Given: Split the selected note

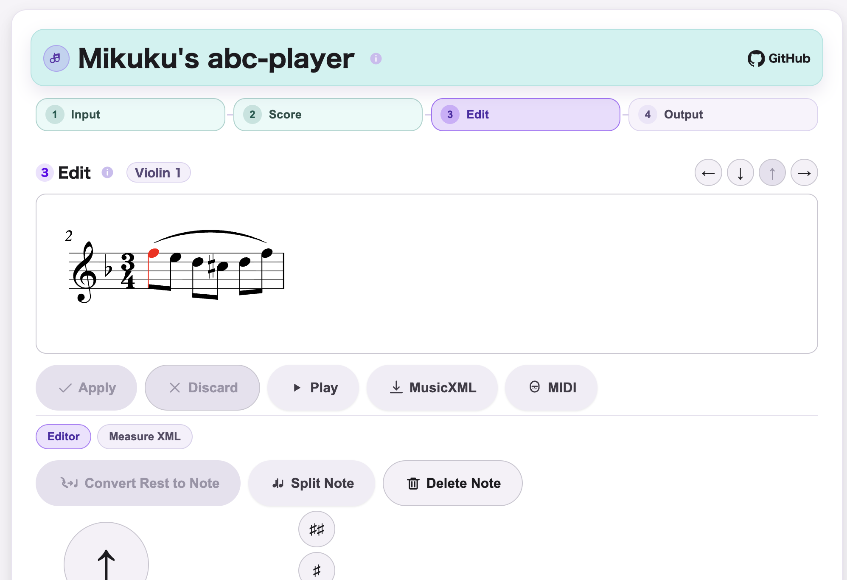Looking at the screenshot, I should 311,483.
